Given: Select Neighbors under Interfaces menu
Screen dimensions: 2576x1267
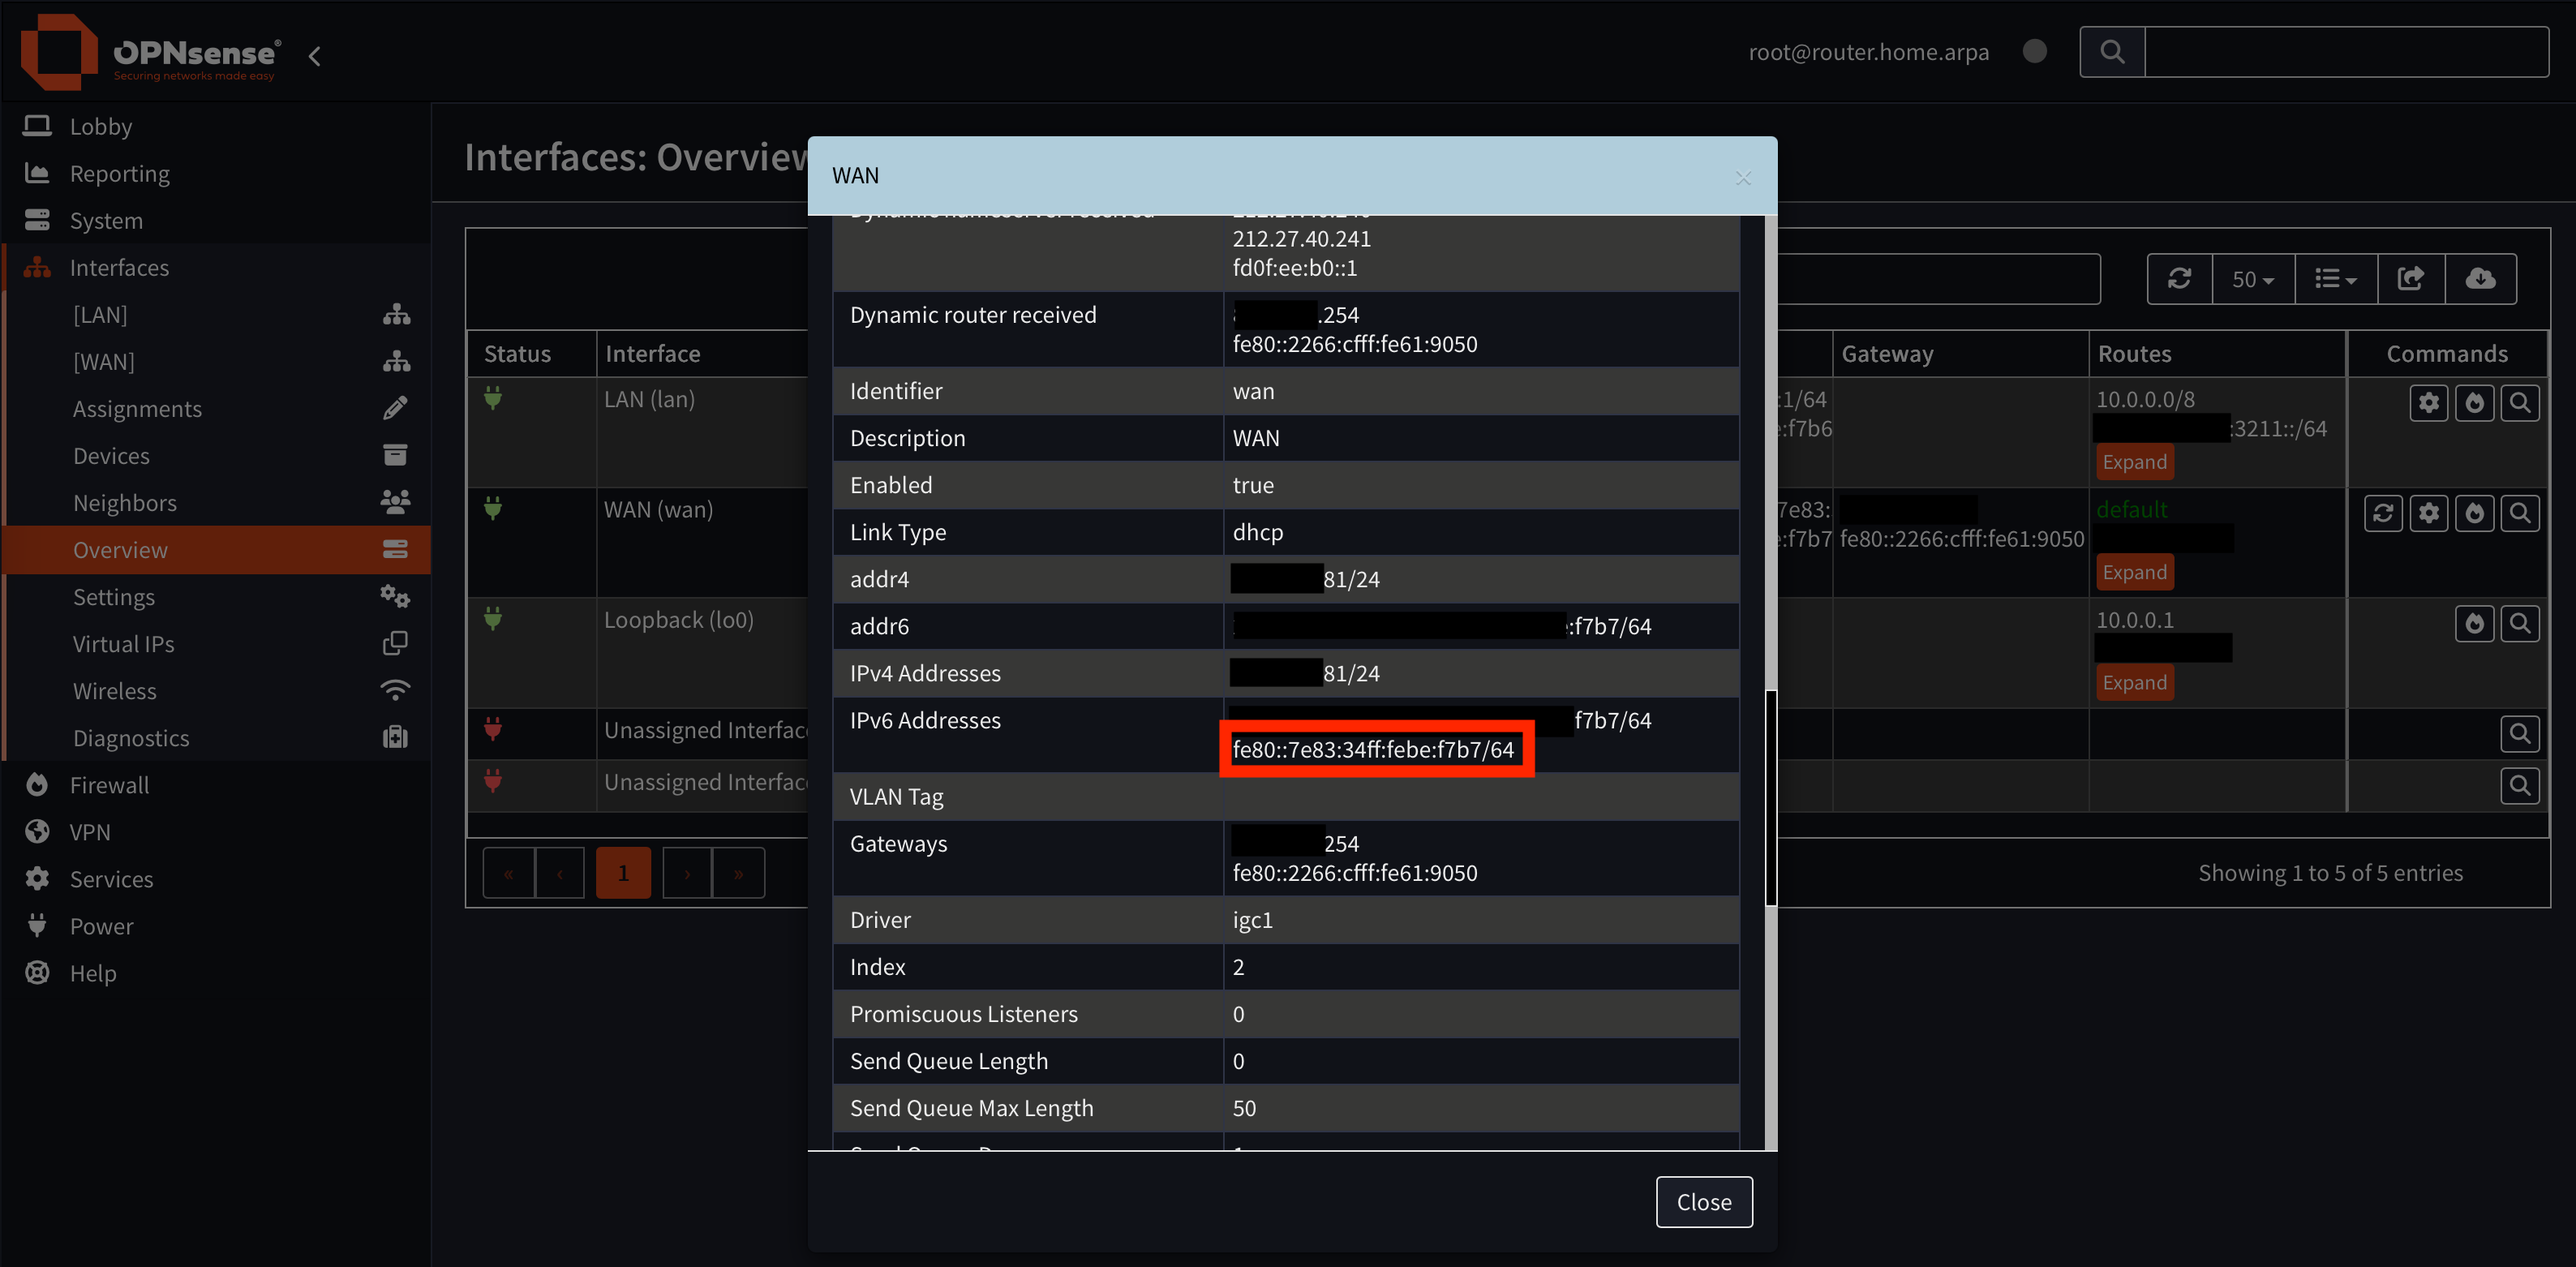Looking at the screenshot, I should tap(125, 503).
